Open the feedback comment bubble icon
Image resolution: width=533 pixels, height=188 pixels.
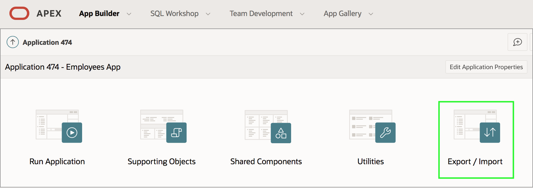518,42
